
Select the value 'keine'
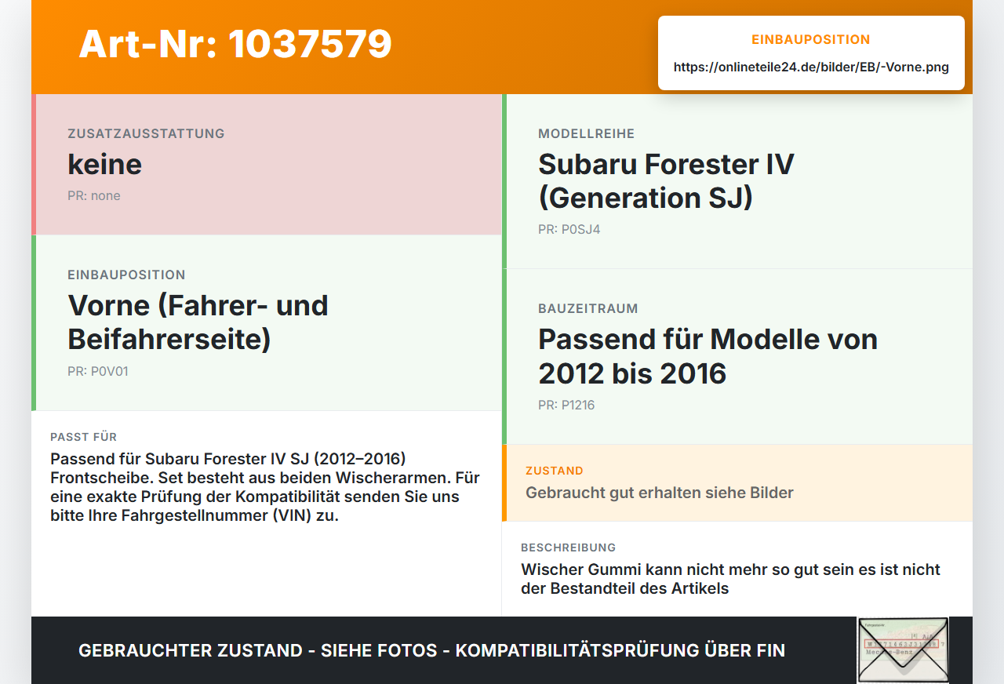point(104,164)
